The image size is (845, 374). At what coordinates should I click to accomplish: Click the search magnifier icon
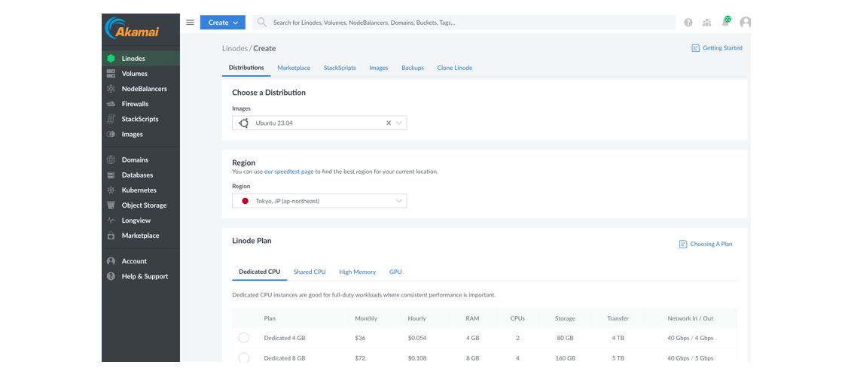pyautogui.click(x=262, y=23)
